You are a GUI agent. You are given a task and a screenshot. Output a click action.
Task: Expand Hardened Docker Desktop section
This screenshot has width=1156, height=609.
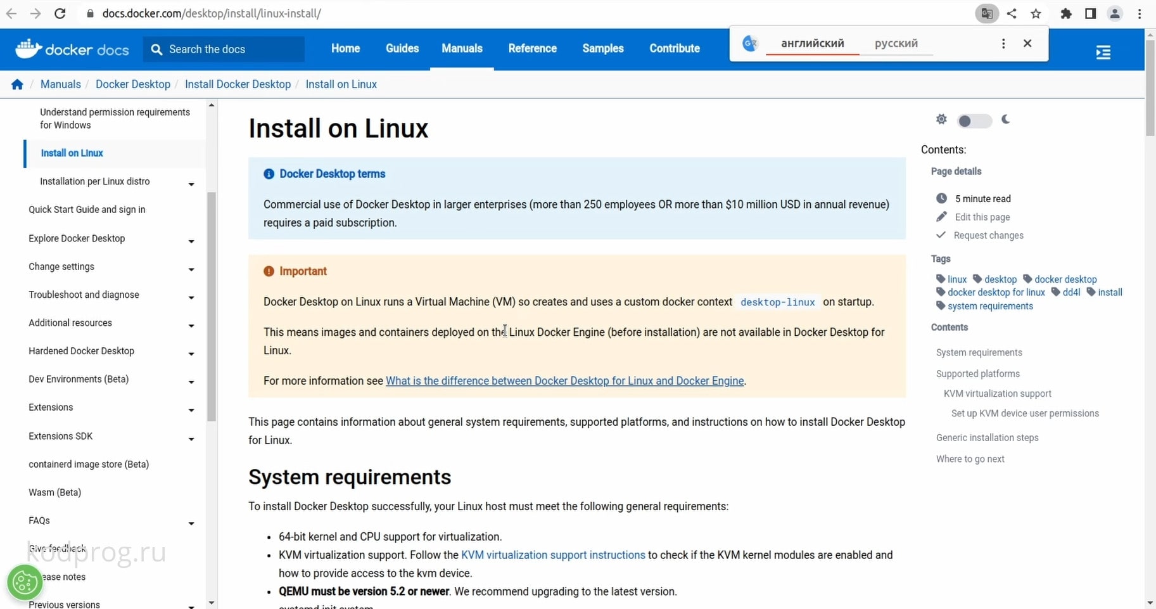coord(191,354)
